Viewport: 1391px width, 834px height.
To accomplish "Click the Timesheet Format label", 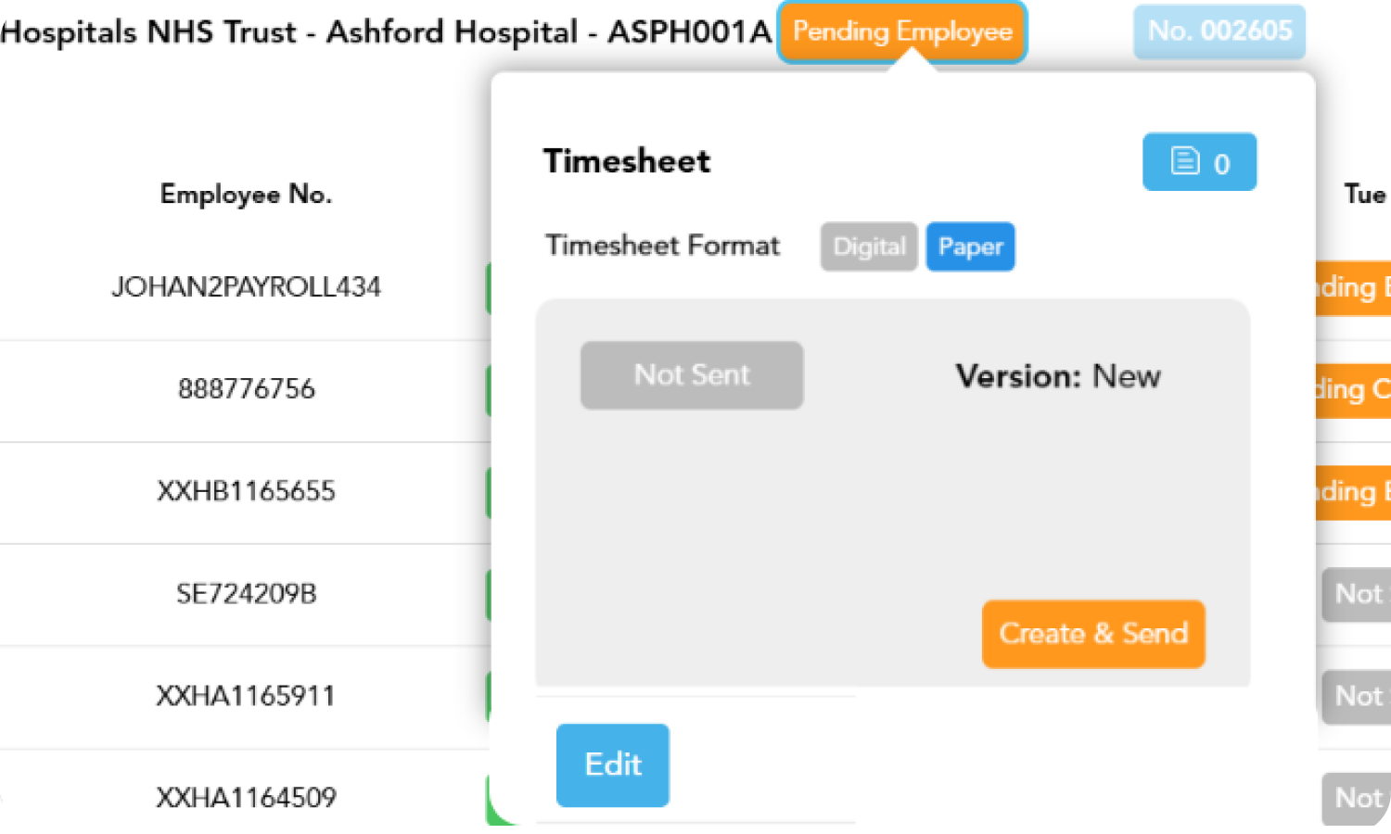I will [x=662, y=246].
